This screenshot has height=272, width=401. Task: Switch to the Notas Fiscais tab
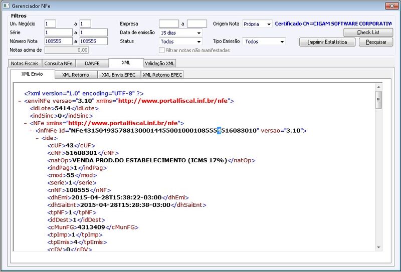25,63
